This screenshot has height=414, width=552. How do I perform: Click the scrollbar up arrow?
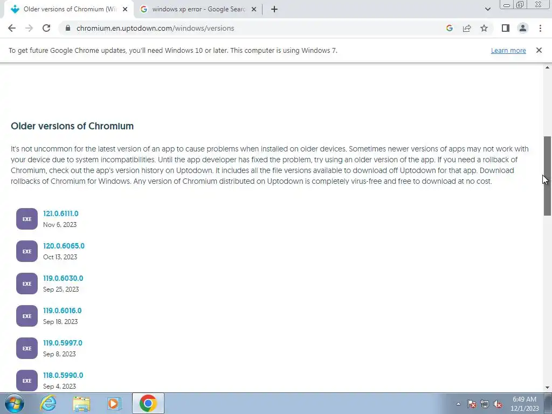tap(547, 67)
